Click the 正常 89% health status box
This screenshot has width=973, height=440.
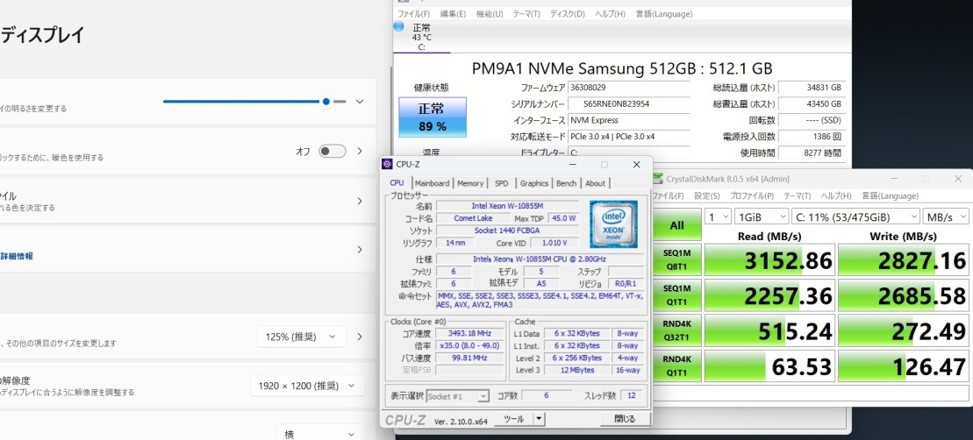(x=432, y=117)
